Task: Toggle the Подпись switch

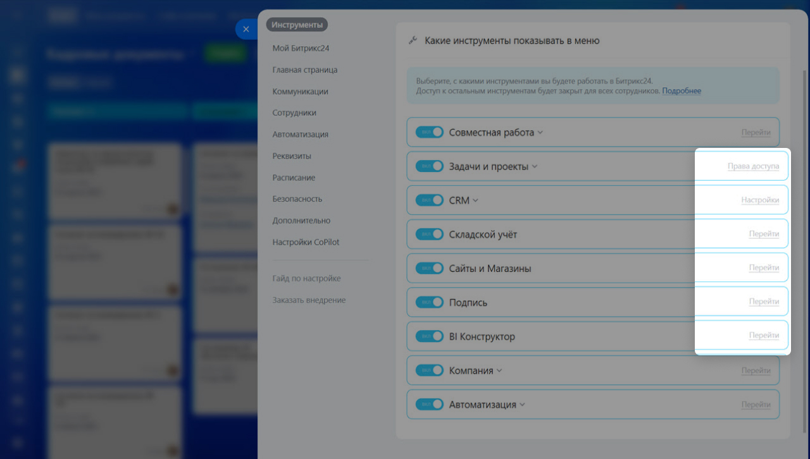Action: tap(430, 302)
